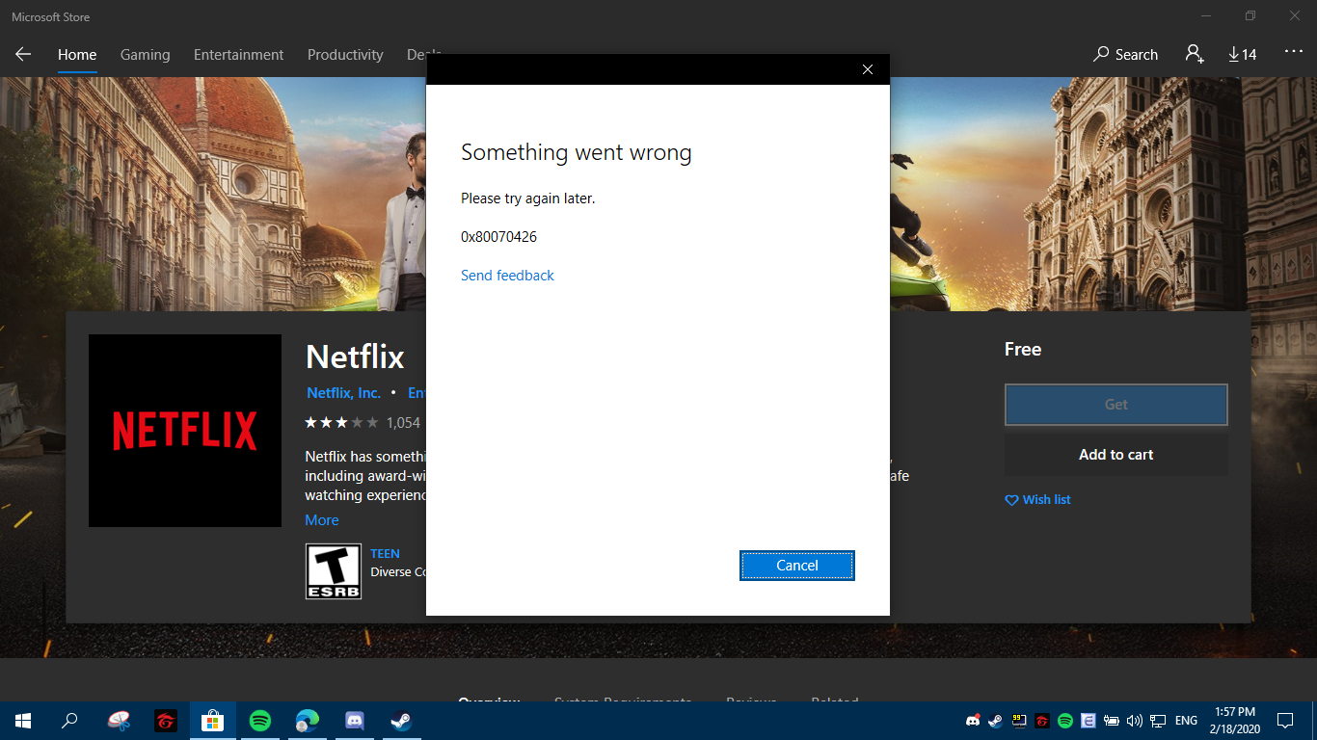Screen dimensions: 1317x740
Task: Click the Free price label
Action: 1023,350
